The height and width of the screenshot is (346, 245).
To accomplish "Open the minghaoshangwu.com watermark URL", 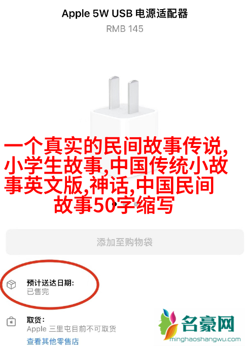I will (x=205, y=339).
